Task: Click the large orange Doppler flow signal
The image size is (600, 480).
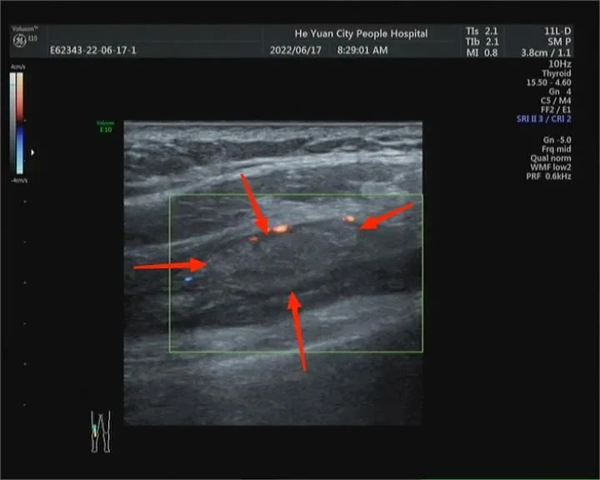Action: pos(278,228)
